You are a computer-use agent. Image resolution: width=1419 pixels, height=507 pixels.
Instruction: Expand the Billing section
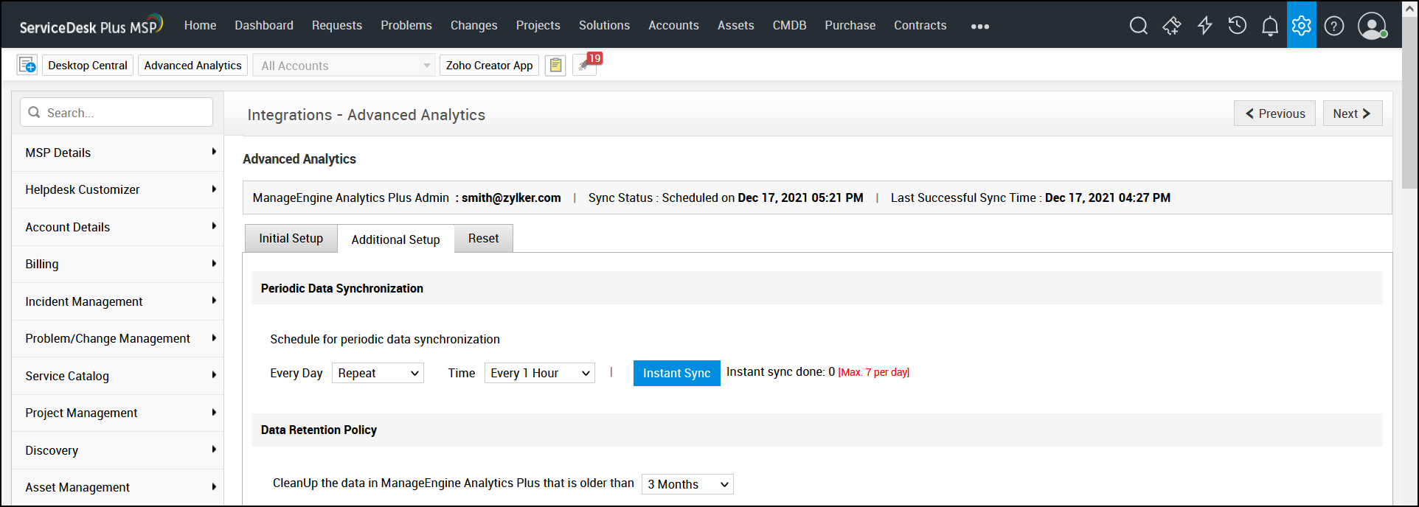[x=118, y=264]
